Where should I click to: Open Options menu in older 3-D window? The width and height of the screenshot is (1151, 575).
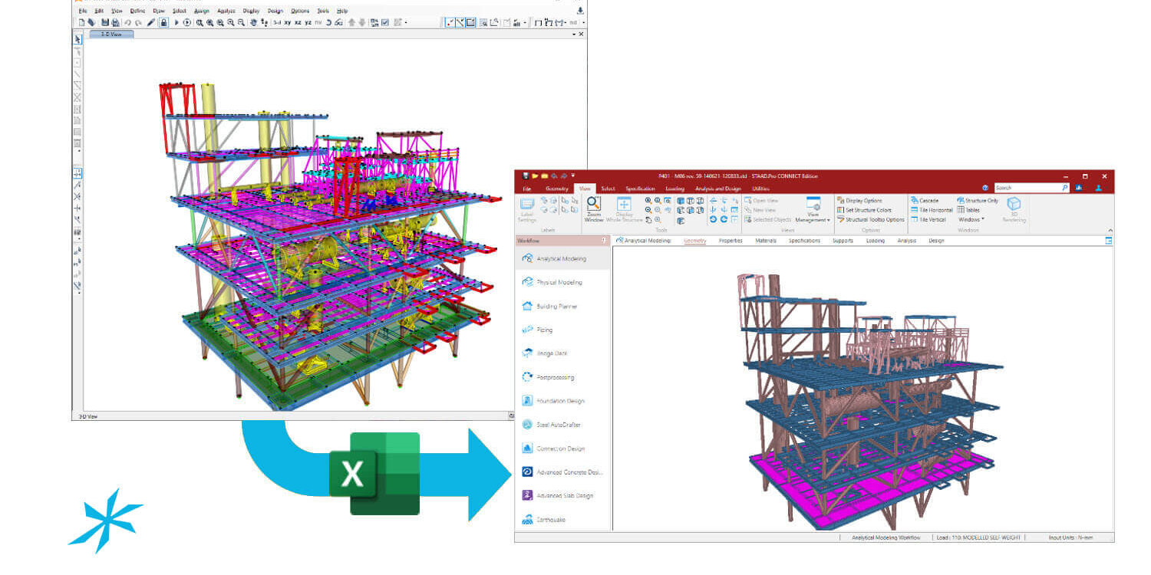pyautogui.click(x=300, y=11)
